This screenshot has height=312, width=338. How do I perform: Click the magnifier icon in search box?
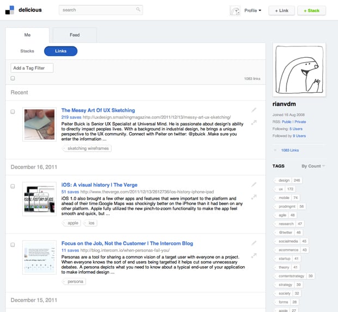(138, 10)
